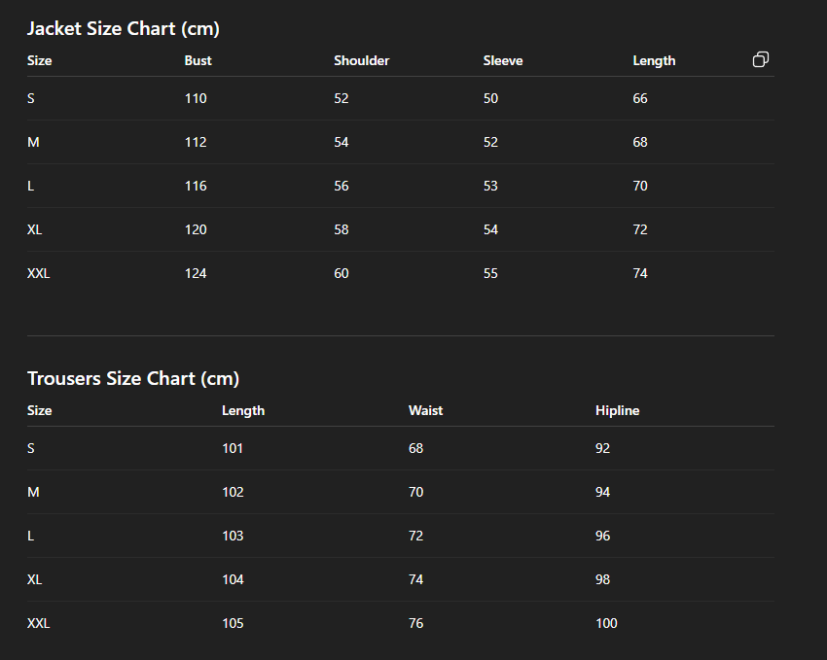Click the Hipline column header

[x=617, y=410]
